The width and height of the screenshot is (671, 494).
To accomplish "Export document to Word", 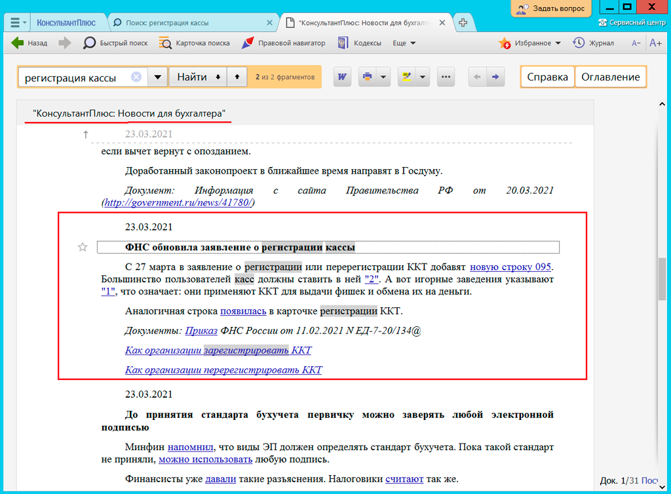I will [342, 77].
